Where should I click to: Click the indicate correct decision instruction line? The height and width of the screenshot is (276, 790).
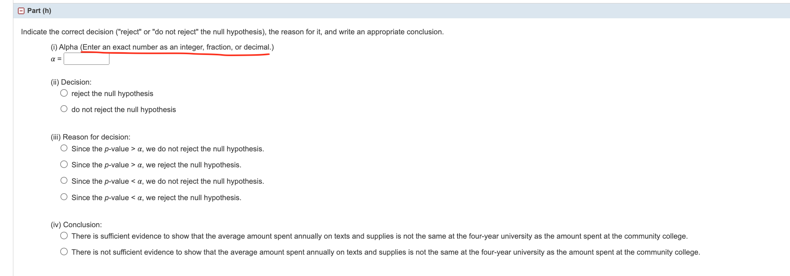(x=232, y=32)
